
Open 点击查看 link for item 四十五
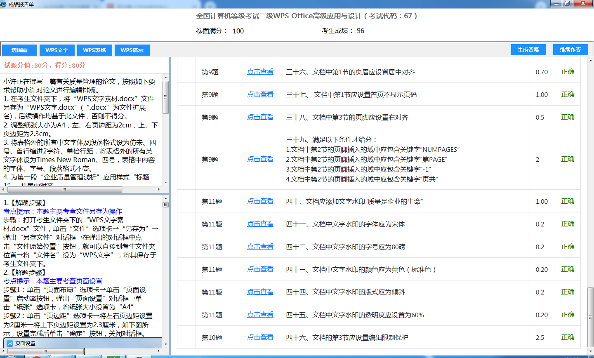pos(260,315)
